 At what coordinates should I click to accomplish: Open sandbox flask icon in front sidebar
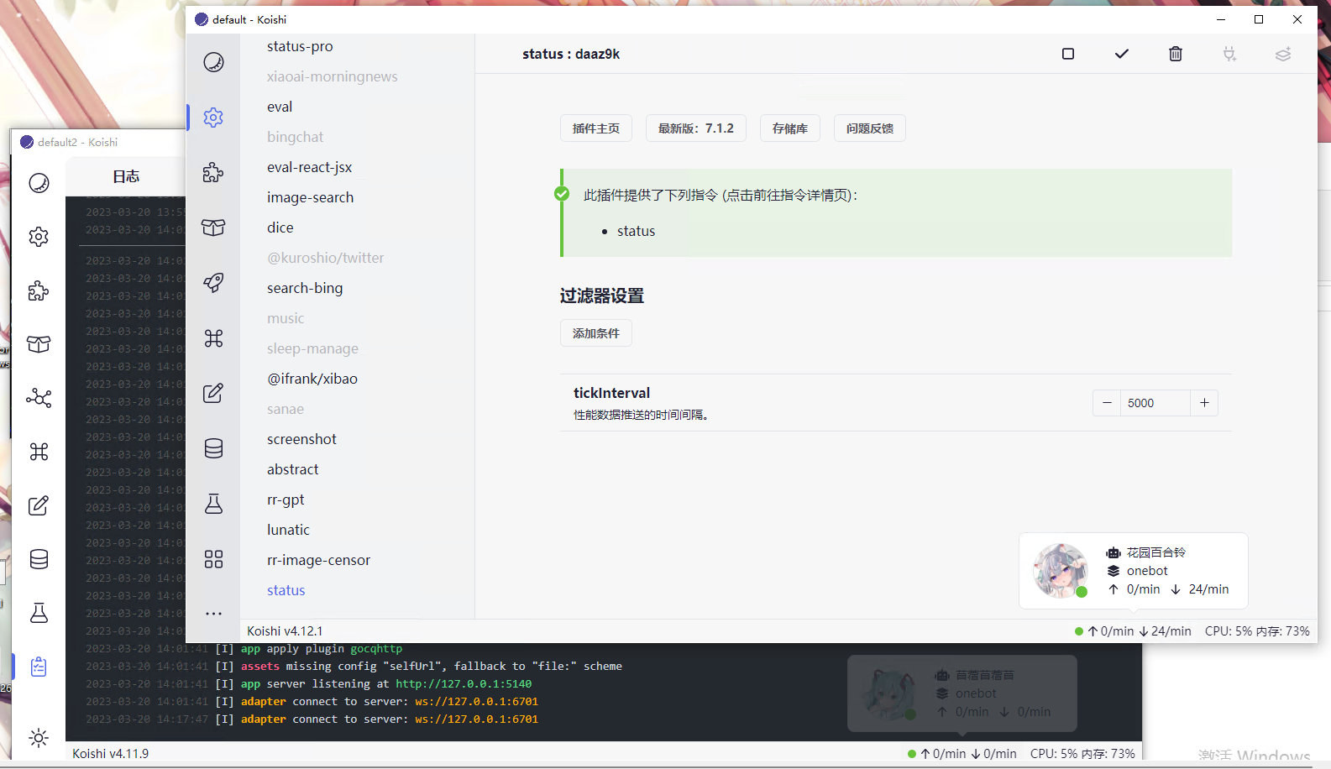pos(213,504)
